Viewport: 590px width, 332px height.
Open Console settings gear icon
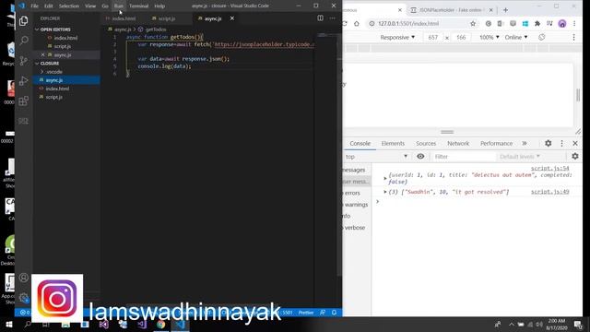tap(575, 156)
